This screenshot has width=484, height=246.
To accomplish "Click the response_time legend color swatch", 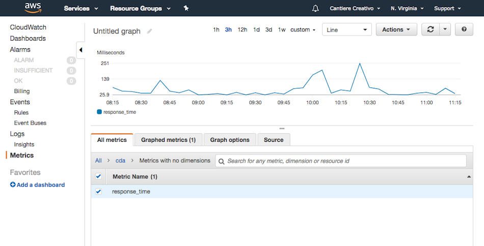I will [x=99, y=112].
